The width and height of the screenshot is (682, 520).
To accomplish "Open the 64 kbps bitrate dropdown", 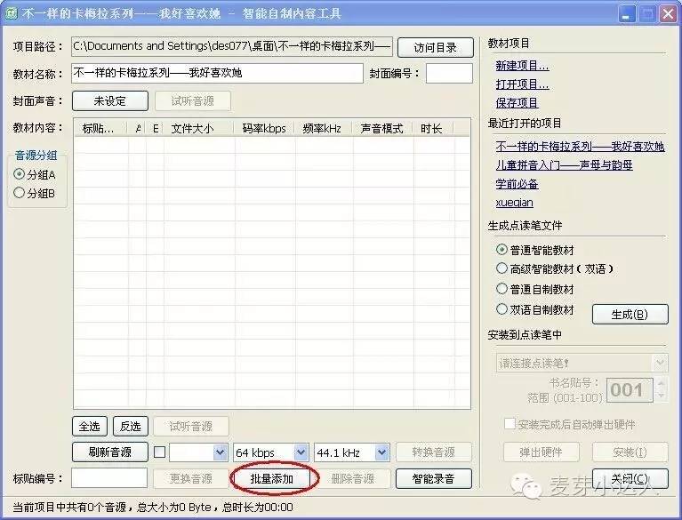I will click(x=301, y=452).
